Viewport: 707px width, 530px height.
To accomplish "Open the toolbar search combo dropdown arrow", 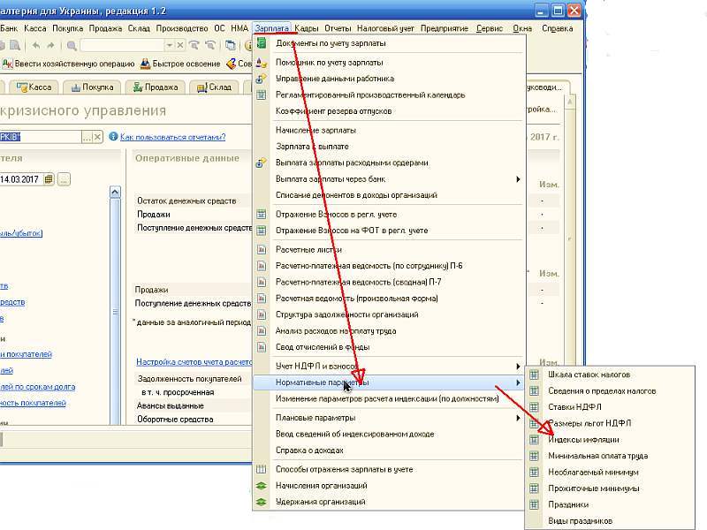I will click(x=169, y=45).
